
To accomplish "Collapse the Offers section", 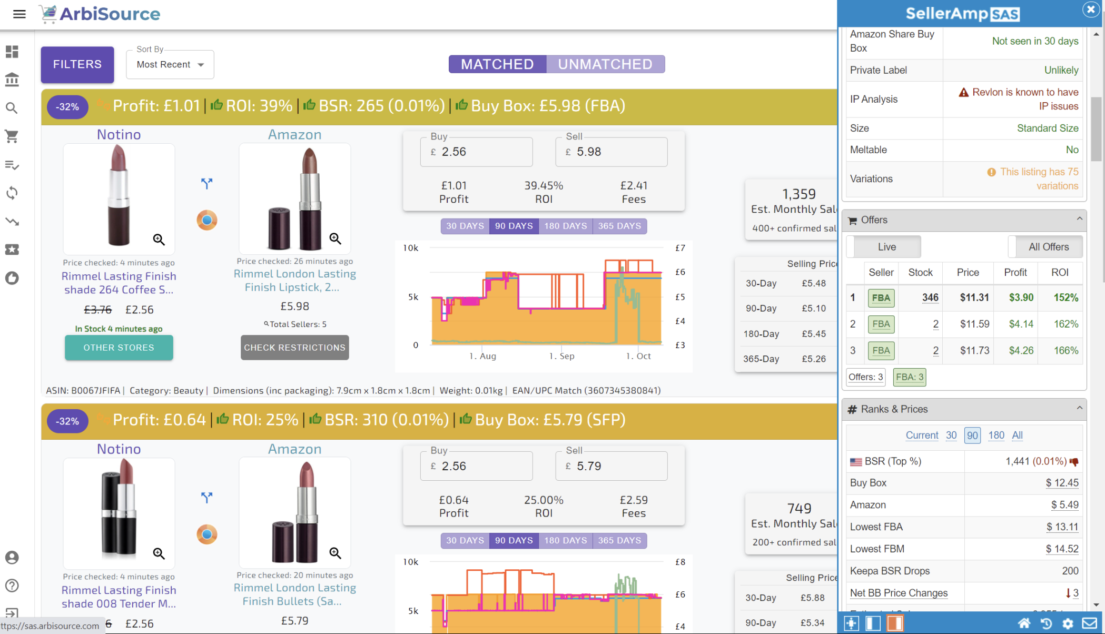I will [x=1080, y=219].
